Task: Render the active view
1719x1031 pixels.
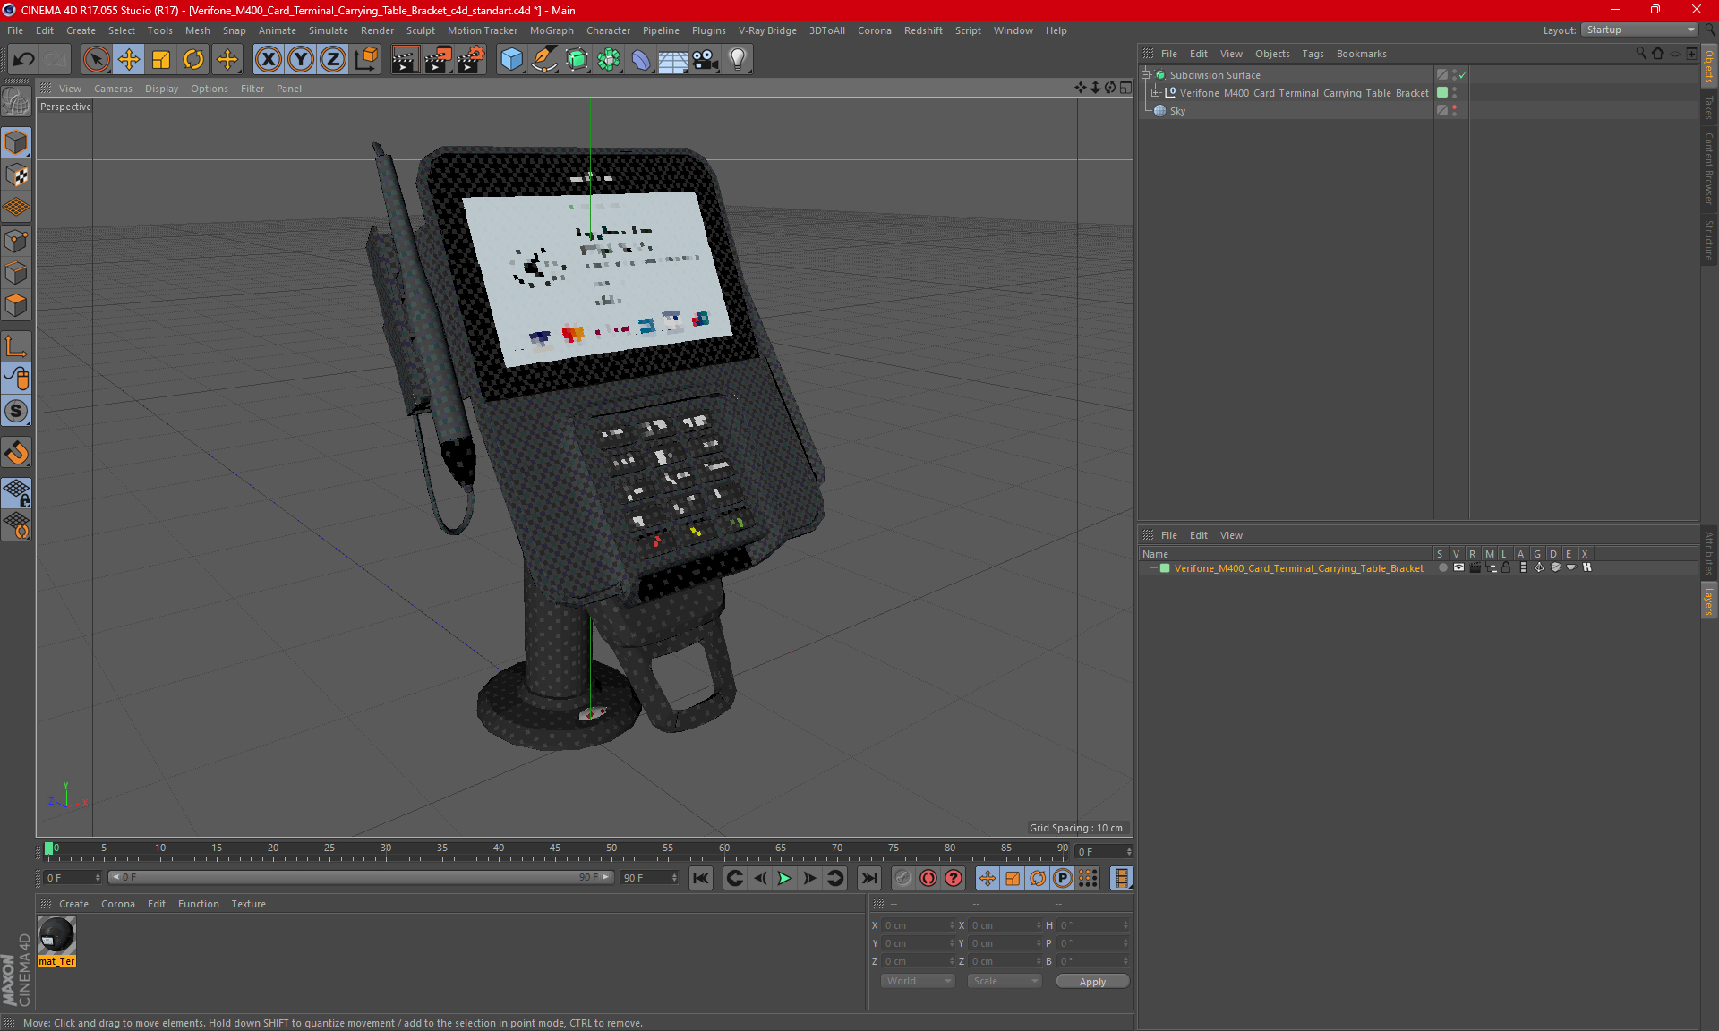Action: point(405,60)
